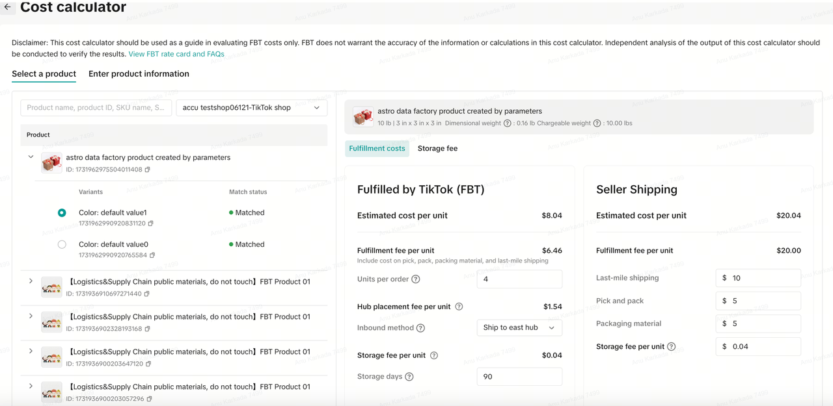Copy variant ID for Color: default value0
This screenshot has height=406, width=833.
[x=152, y=255]
